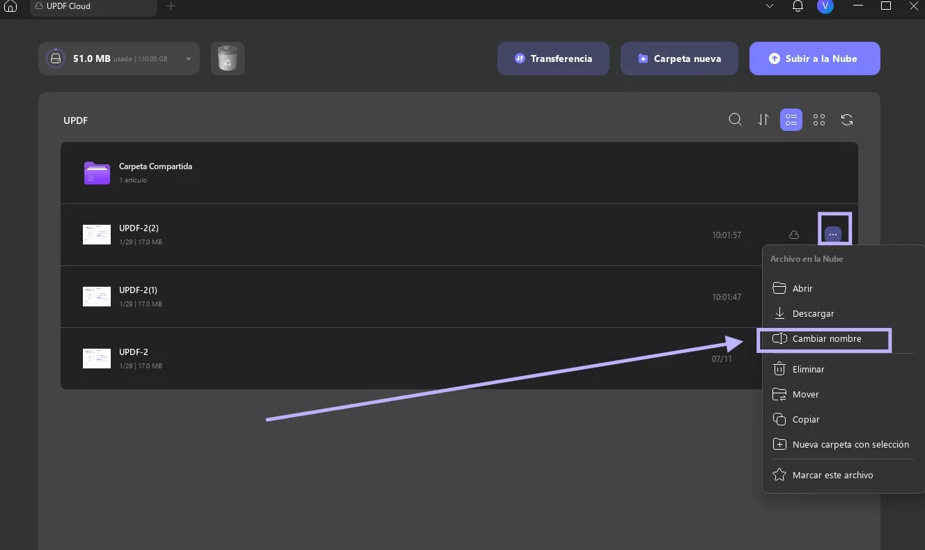Expand the tab list chevron in title bar
The width and height of the screenshot is (925, 550).
pyautogui.click(x=770, y=6)
